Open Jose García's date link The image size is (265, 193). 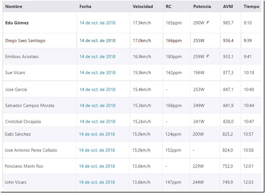pyautogui.click(x=98, y=89)
